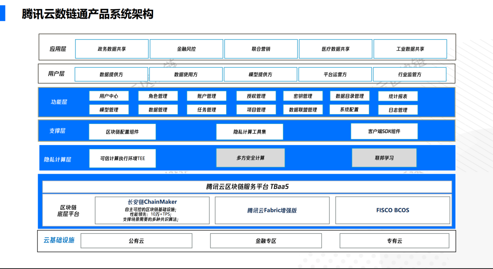
Task: Select the 隐私计算工具集 box
Action: click(x=250, y=132)
